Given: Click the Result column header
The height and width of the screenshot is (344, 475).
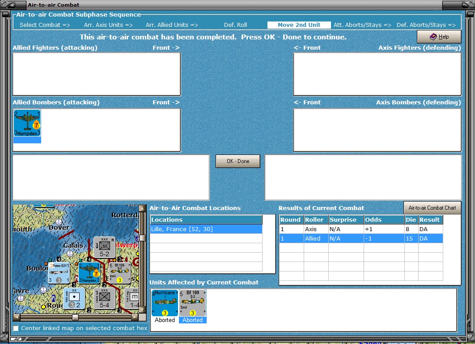Looking at the screenshot, I should click(x=430, y=219).
